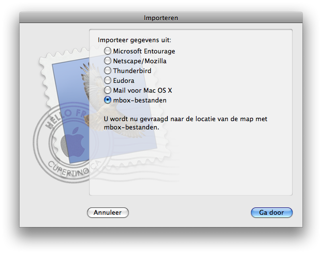This screenshot has width=322, height=254.
Task: Click the 'Mail voor Mac OS X' label text
Action: coord(142,90)
